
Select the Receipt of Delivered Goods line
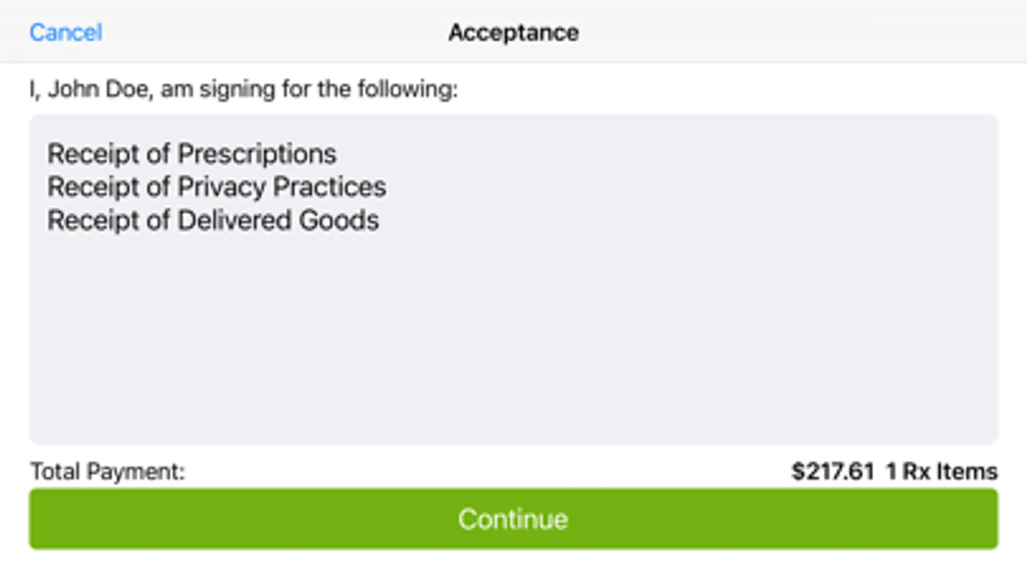click(213, 220)
